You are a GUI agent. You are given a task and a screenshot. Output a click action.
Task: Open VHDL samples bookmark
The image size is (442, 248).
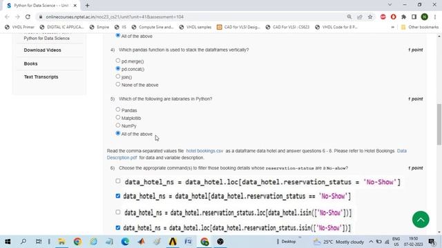195,28
